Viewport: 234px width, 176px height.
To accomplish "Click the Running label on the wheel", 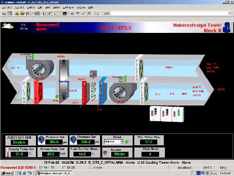I will pyautogui.click(x=64, y=81).
